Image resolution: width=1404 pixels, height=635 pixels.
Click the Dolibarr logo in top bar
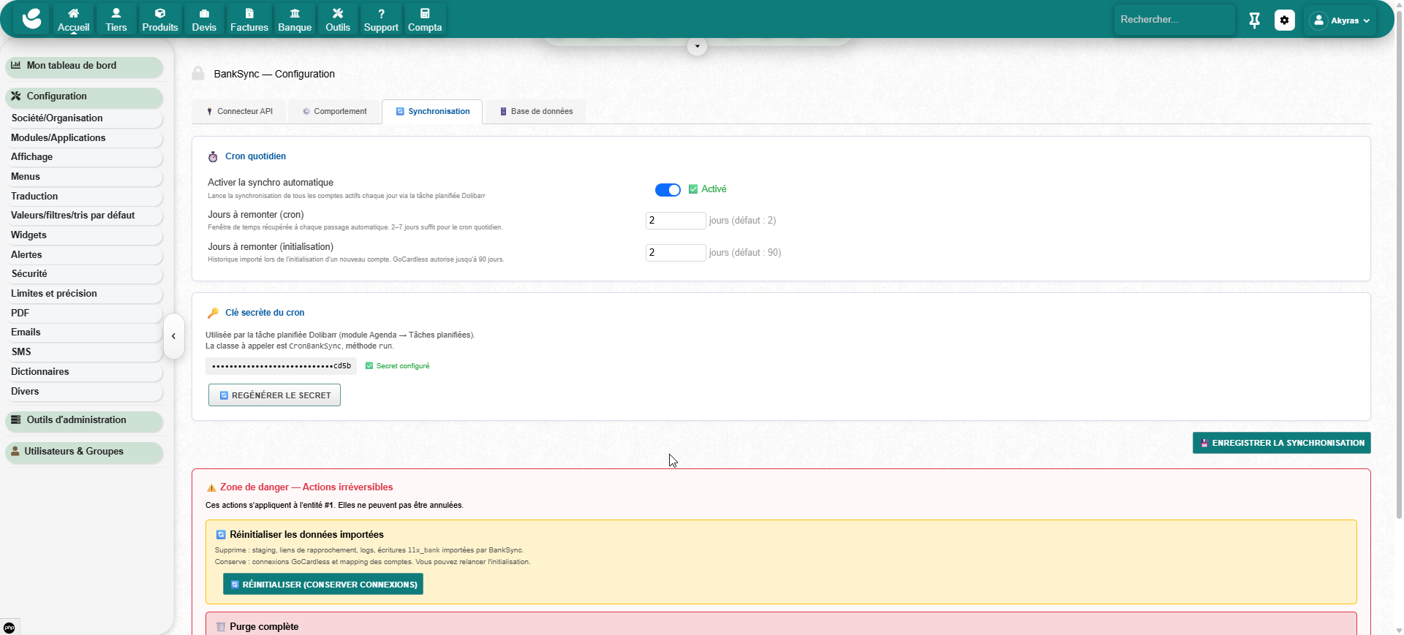coord(31,19)
